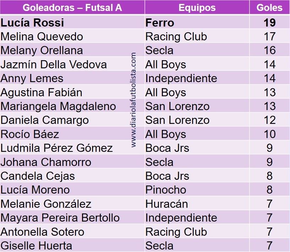Select the Huracán team cell

197,204
